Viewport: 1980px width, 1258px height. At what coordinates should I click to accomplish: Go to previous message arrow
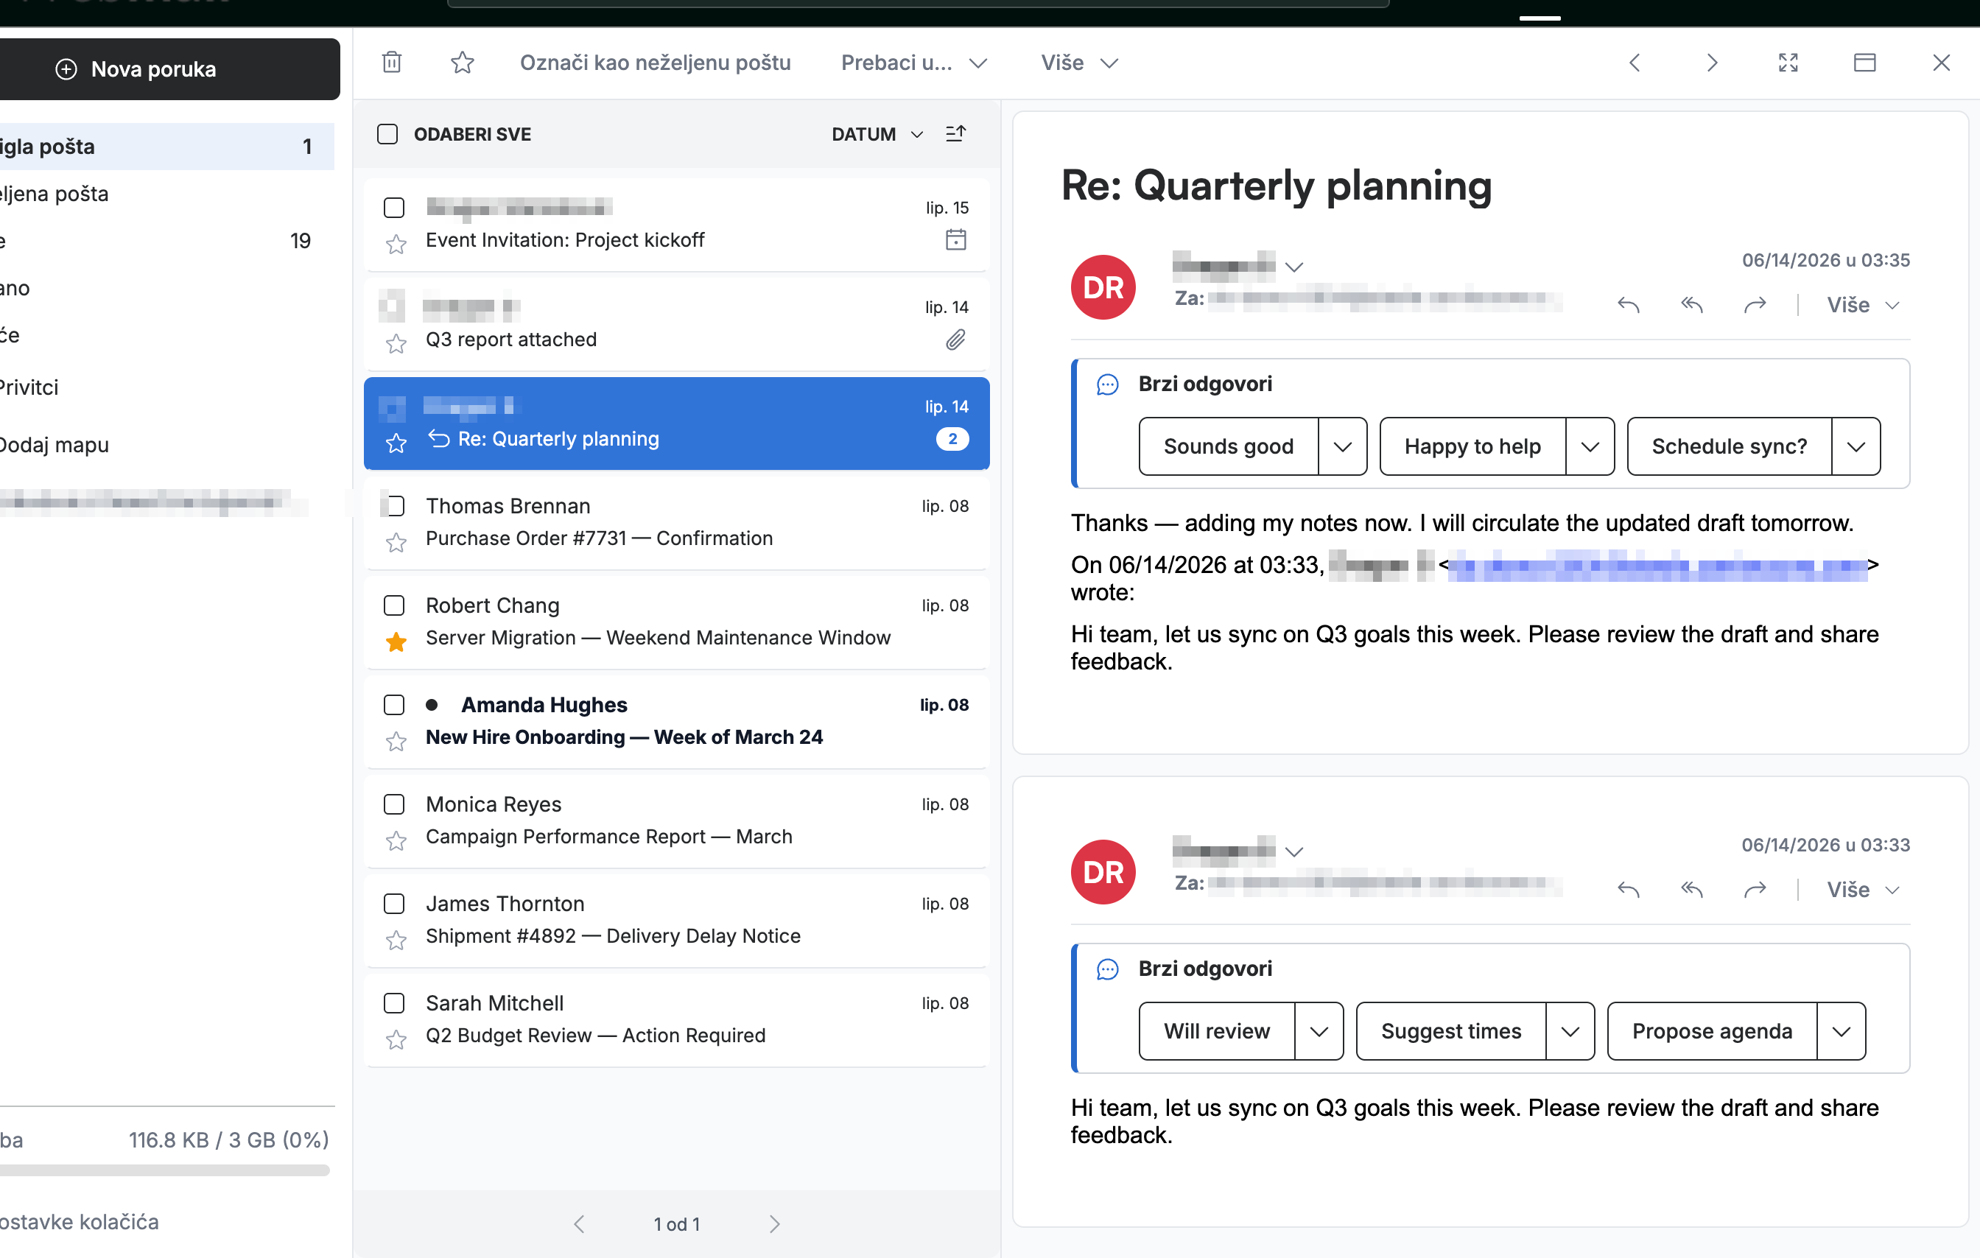[1635, 63]
